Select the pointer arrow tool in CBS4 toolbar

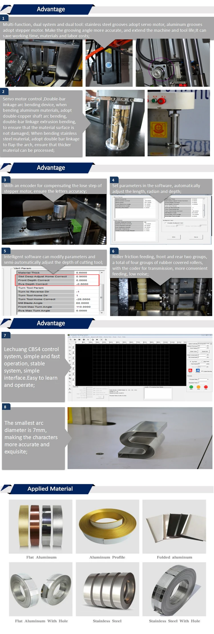click(88, 340)
